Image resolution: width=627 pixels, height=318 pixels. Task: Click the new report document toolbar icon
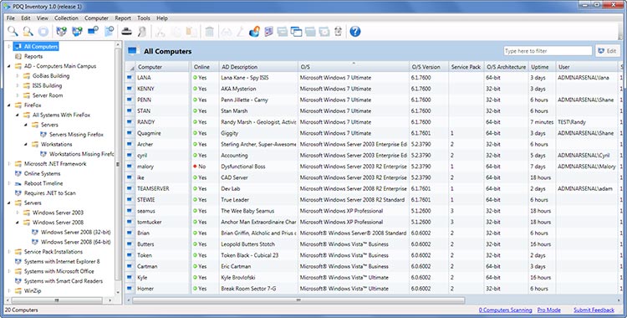pyautogui.click(x=109, y=31)
